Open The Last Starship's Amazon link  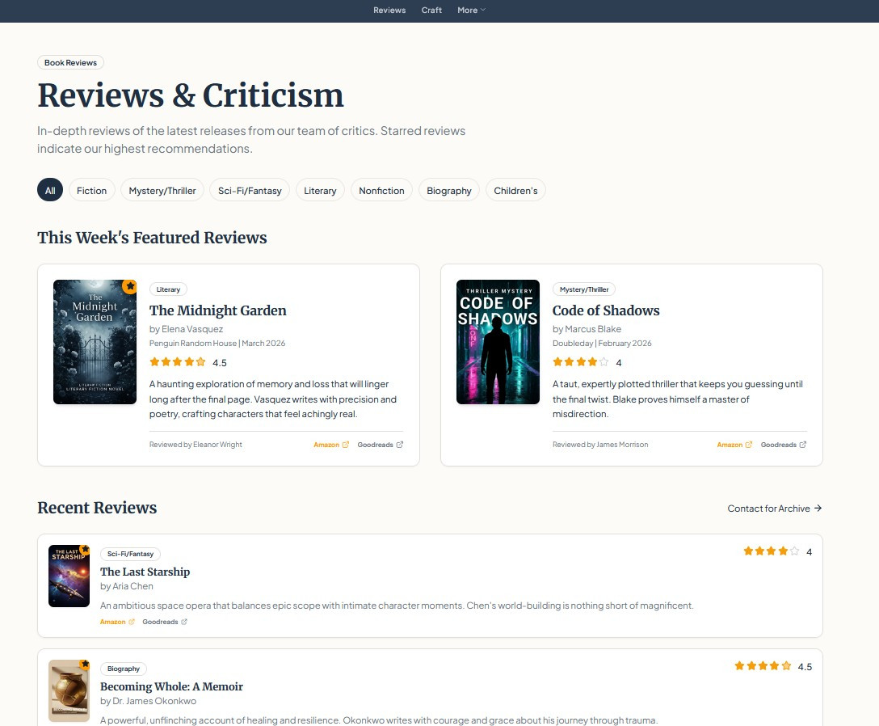point(113,622)
